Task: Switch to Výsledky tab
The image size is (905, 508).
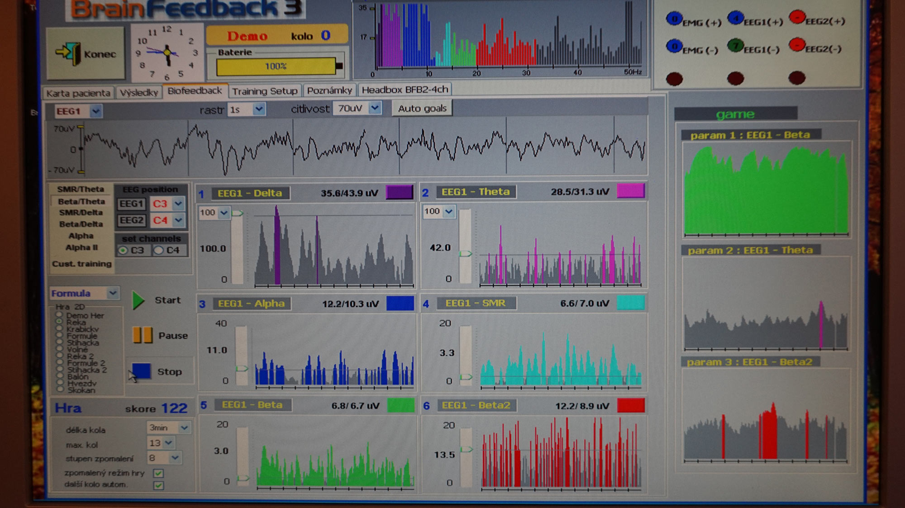Action: pyautogui.click(x=139, y=93)
